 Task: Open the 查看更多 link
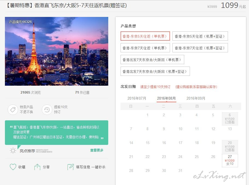pyautogui.click(x=97, y=150)
